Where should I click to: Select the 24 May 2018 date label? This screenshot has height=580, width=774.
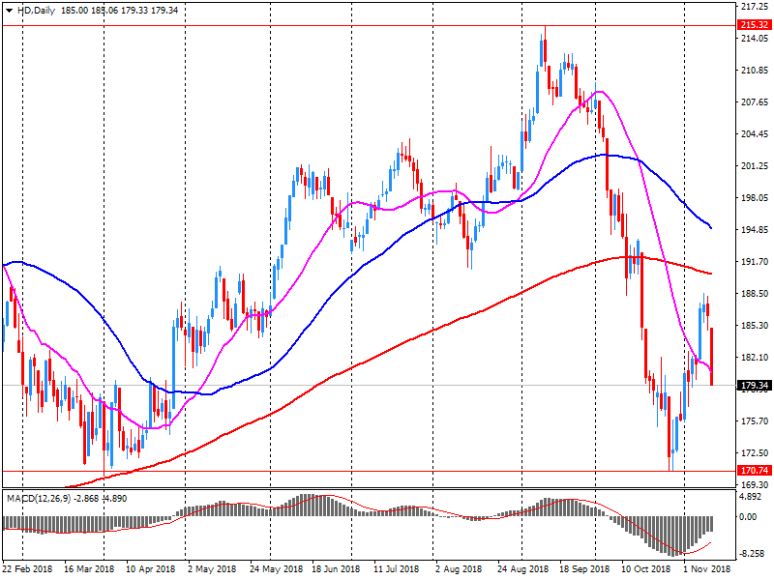(276, 569)
